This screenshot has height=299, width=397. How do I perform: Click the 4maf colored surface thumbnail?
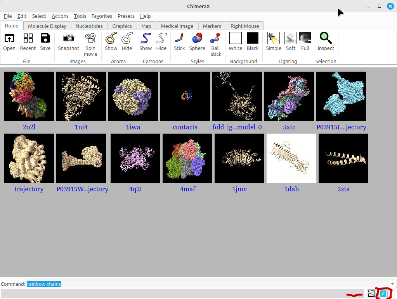pyautogui.click(x=187, y=158)
